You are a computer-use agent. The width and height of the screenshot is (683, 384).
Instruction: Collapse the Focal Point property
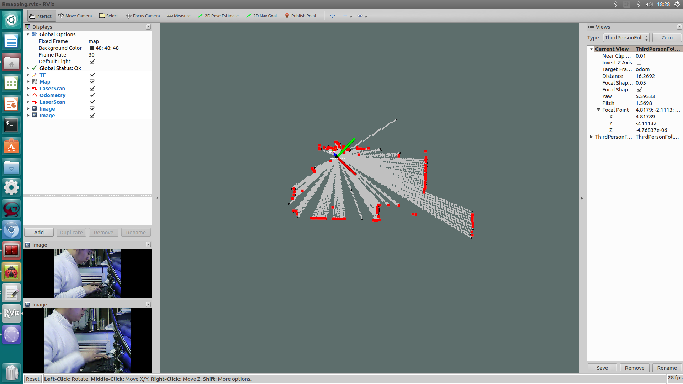point(598,110)
